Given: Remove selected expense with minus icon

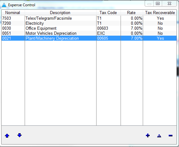Looking at the screenshot, I should [x=171, y=136].
